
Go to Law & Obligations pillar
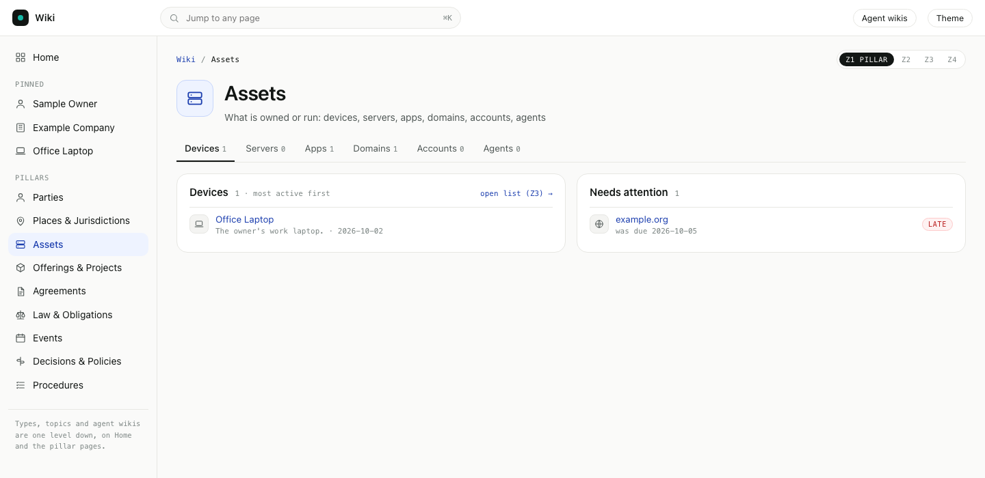tap(78, 315)
